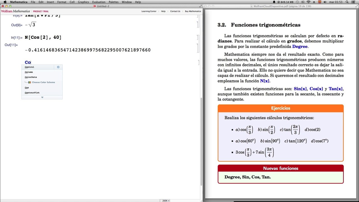Open the Learning Center link
Image resolution: width=359 pixels, height=202 pixels.
[149, 11]
